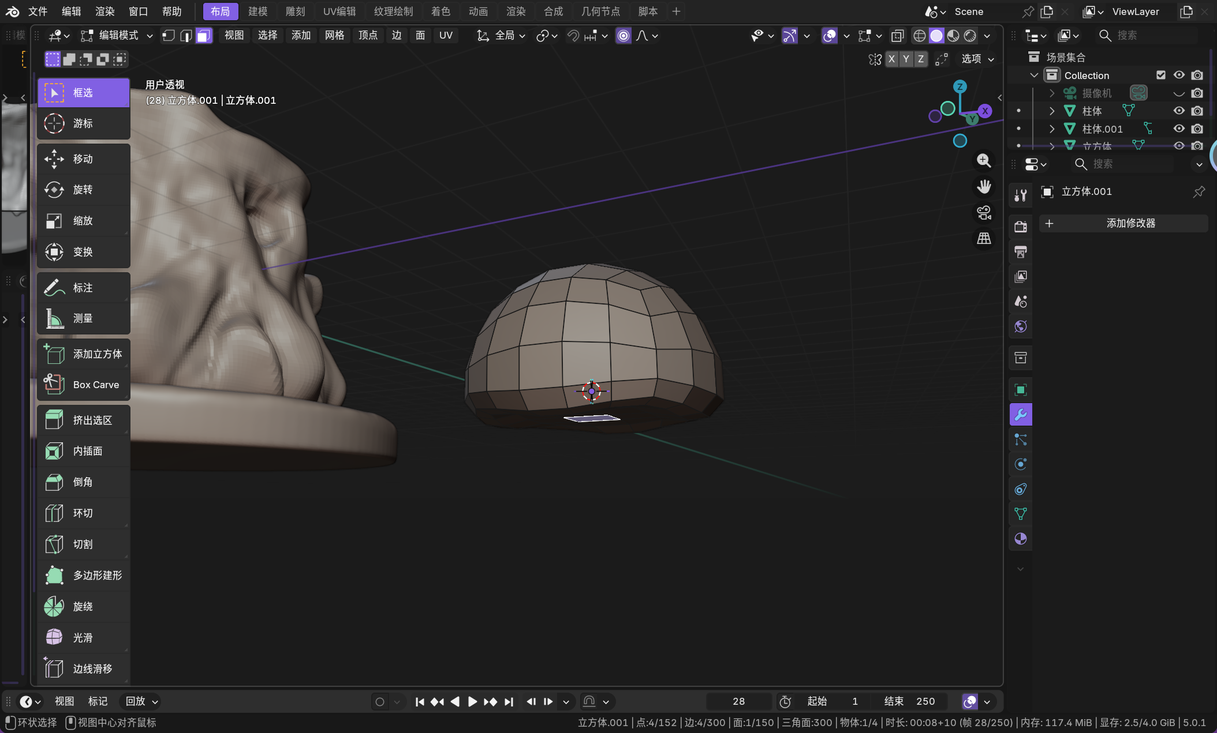Uncheck the Collection exclude checkbox
Image resolution: width=1217 pixels, height=733 pixels.
[1161, 75]
